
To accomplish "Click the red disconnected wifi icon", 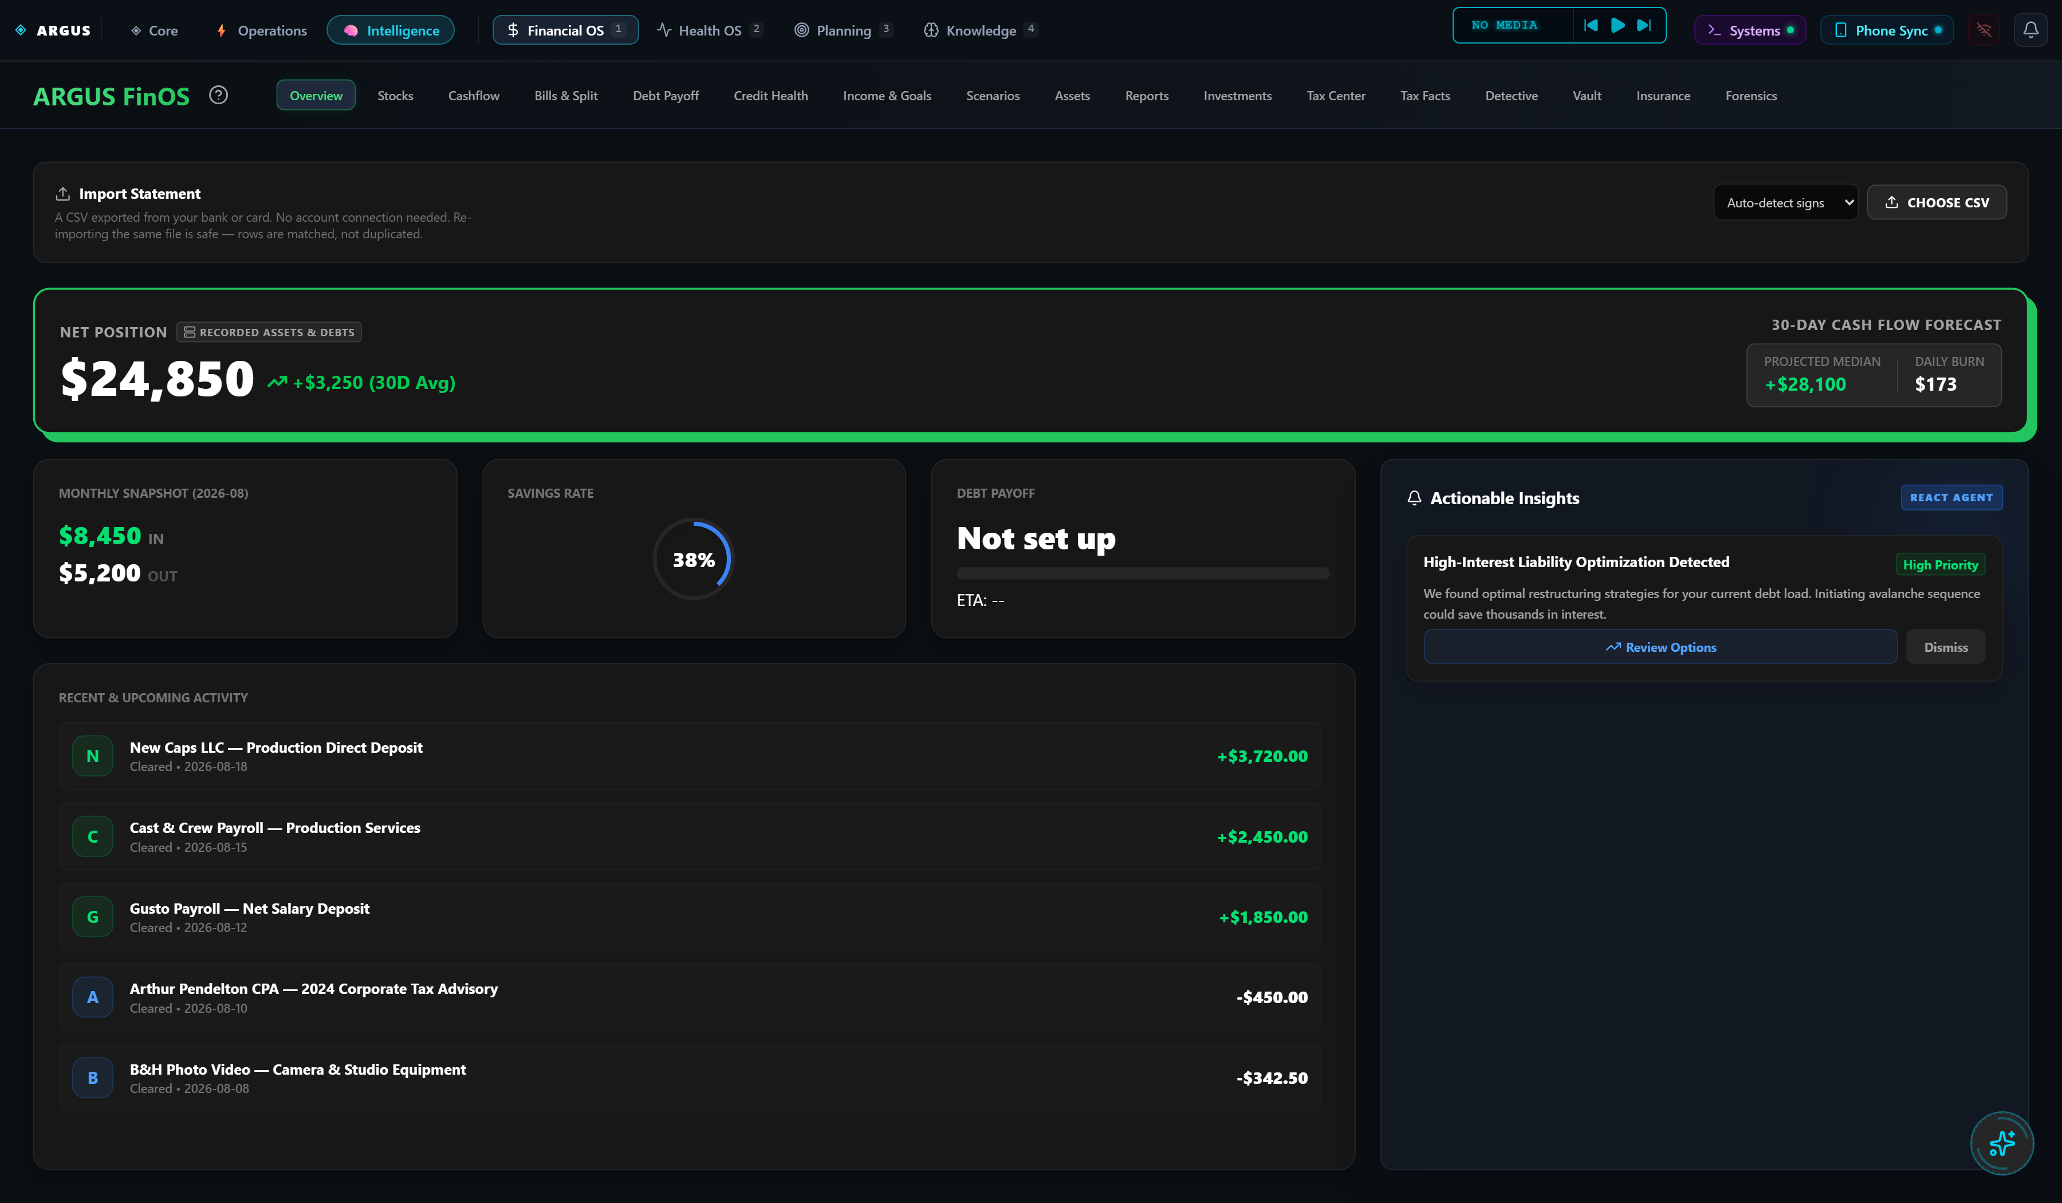I will click(1984, 30).
